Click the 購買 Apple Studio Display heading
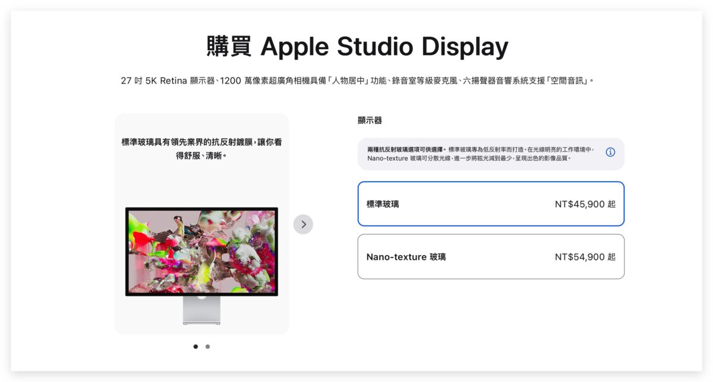 pos(357,46)
